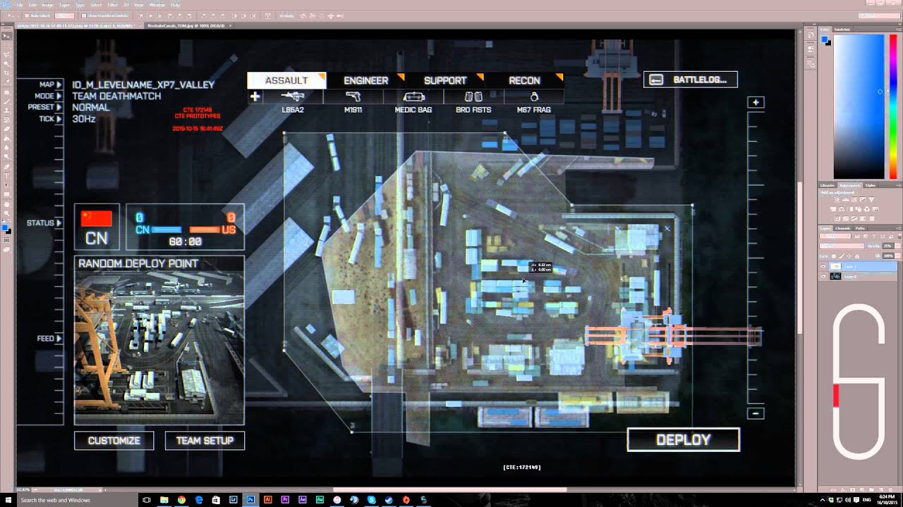Image resolution: width=903 pixels, height=507 pixels.
Task: Select the Magic Wand tool
Action: pos(6,63)
